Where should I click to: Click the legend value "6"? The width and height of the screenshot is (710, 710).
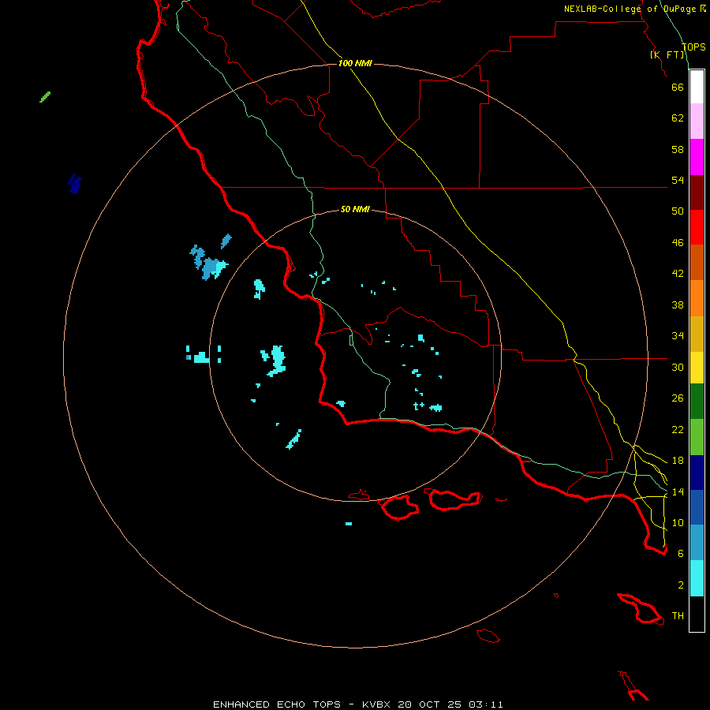681,554
